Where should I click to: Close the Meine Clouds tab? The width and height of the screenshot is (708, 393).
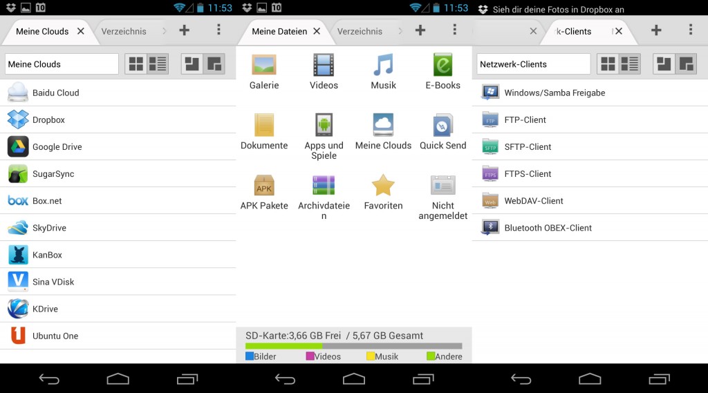click(81, 31)
